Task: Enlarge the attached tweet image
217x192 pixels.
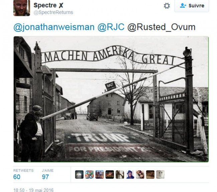Action: point(111,99)
